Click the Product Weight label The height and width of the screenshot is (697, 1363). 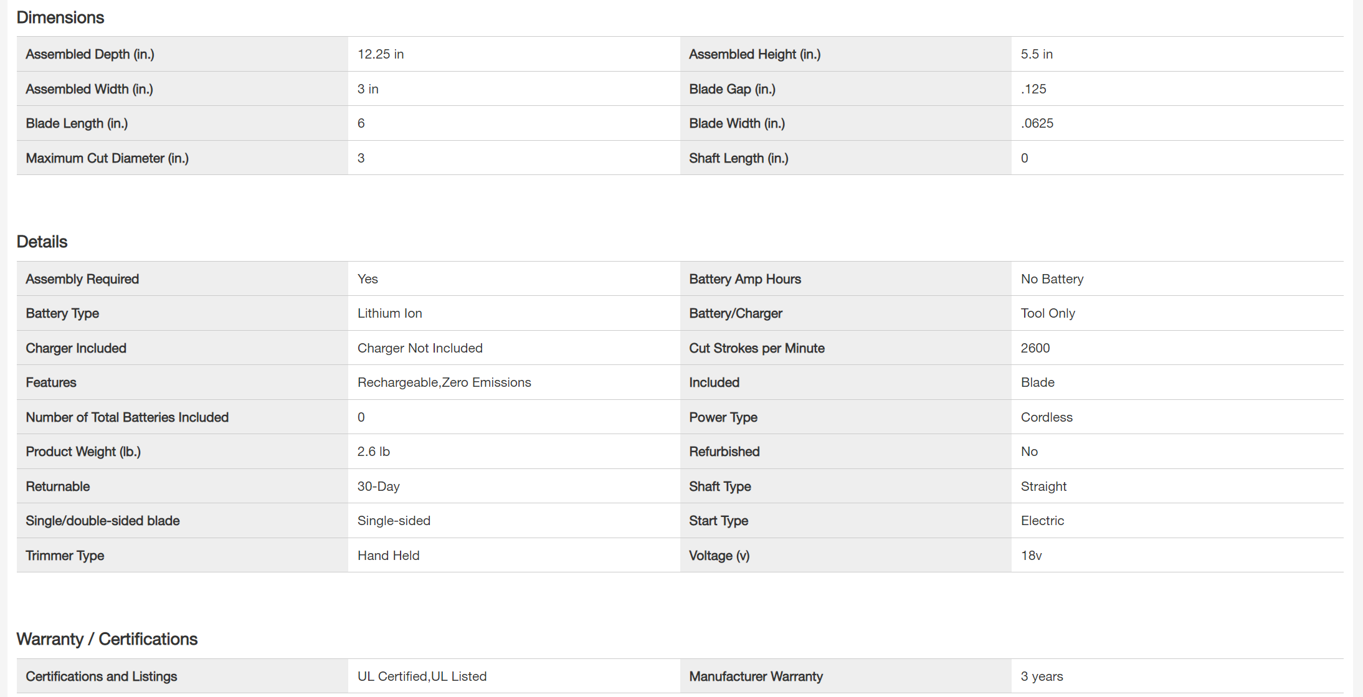coord(83,452)
